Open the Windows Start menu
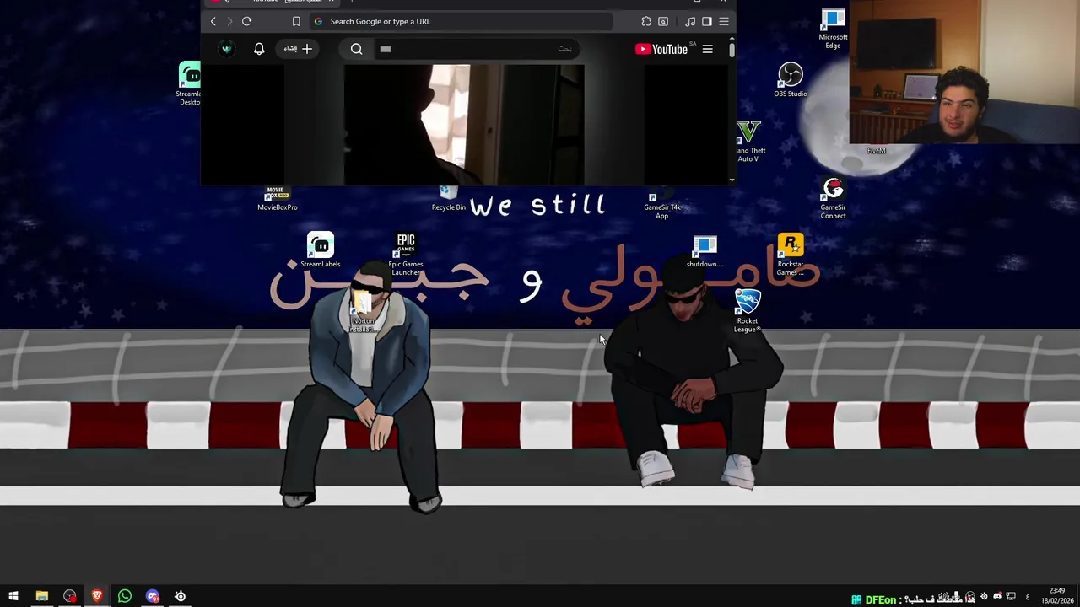 tap(13, 596)
